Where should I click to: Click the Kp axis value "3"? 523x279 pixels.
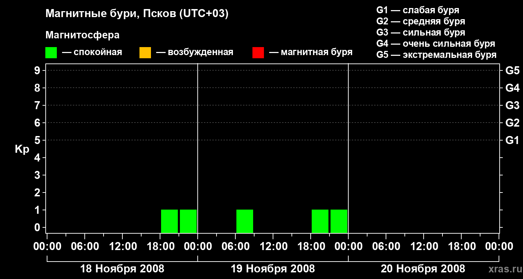[x=38, y=175]
